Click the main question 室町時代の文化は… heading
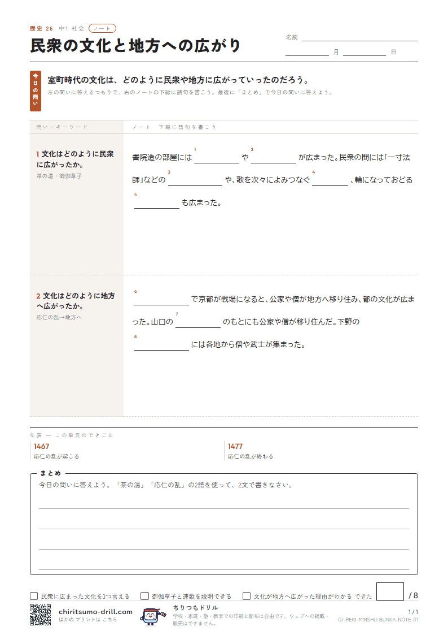Viewport: 448px width, 635px height. [x=178, y=80]
